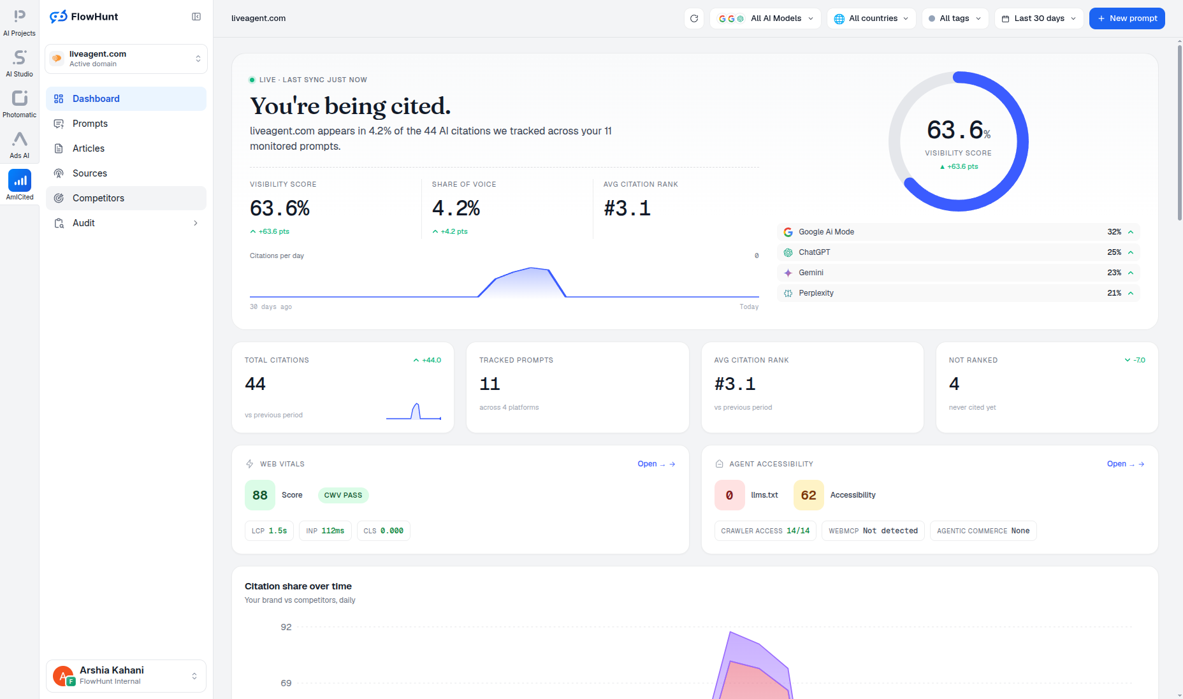Open the Competitors page

126,198
